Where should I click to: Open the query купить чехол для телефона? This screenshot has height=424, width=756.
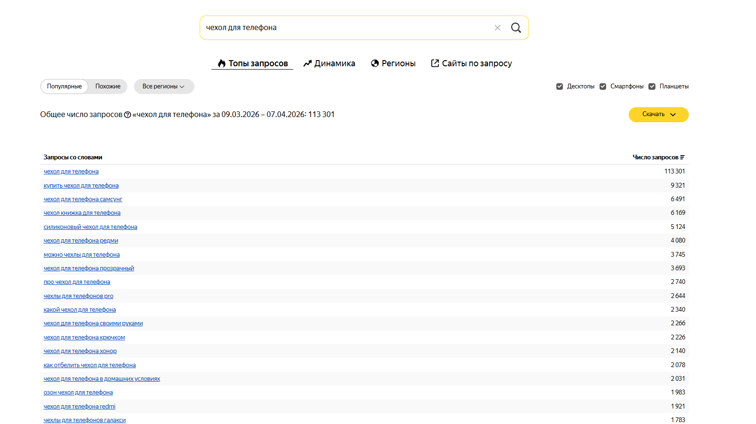point(81,185)
